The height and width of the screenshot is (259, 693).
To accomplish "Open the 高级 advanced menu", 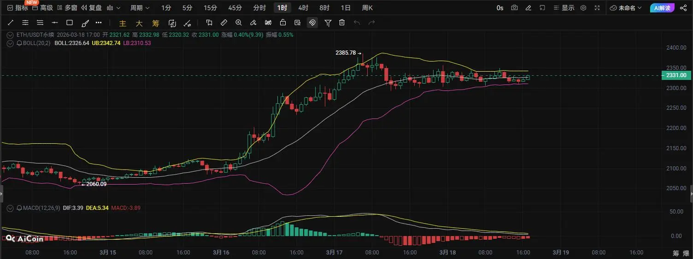I will pos(42,8).
